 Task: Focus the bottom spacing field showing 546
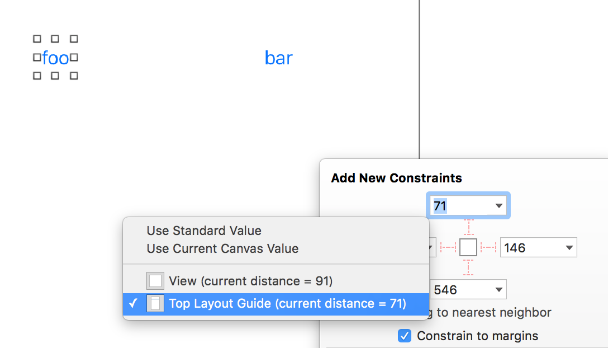click(x=461, y=290)
